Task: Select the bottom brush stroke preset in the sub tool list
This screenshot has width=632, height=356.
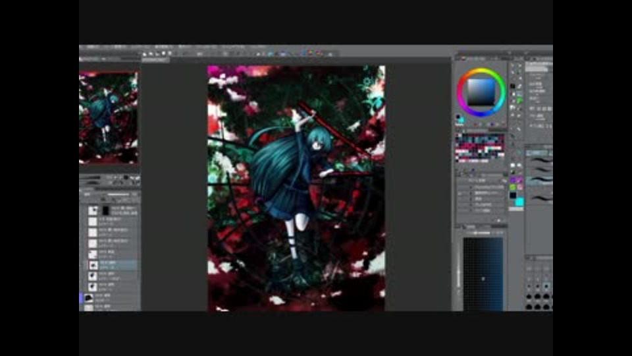Action: pyautogui.click(x=539, y=198)
